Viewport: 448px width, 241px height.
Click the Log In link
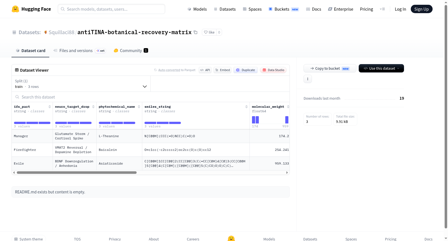[x=400, y=9]
